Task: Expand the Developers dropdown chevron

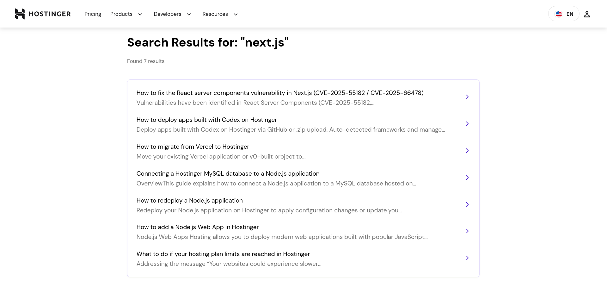Action: click(189, 14)
